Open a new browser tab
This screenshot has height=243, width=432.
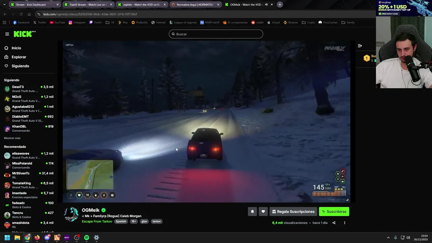click(280, 5)
